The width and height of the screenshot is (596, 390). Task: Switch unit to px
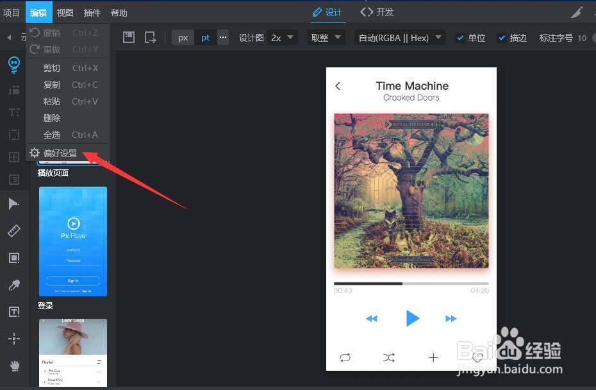click(183, 38)
